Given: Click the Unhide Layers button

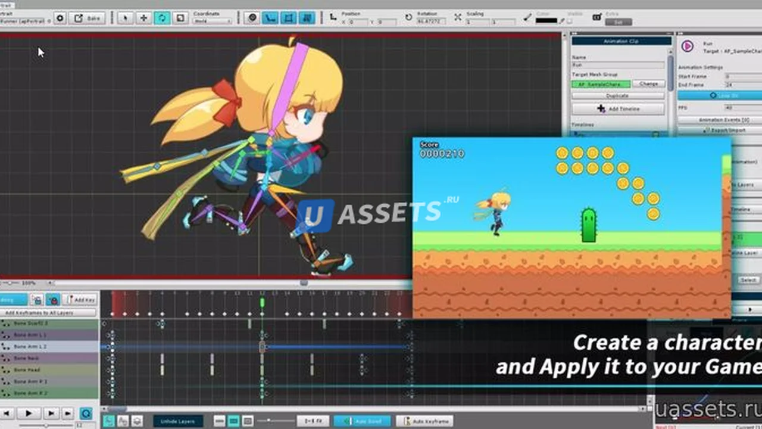Looking at the screenshot, I should (178, 421).
